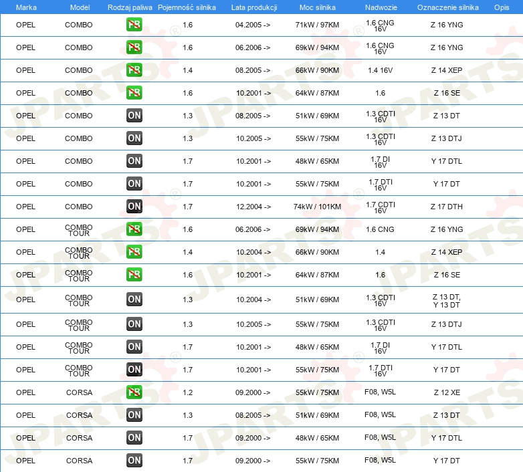Click '10.2004 ->' in the Z 13 DT, Y 13 DT row
This screenshot has width=523, height=472.
coord(253,300)
